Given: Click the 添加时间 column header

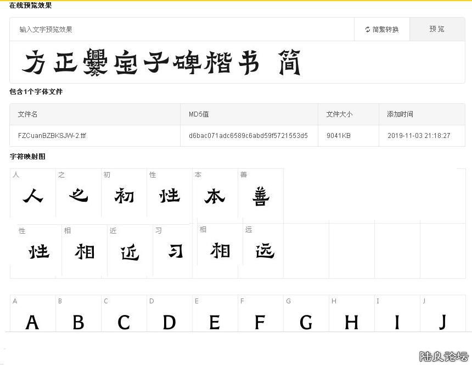Looking at the screenshot, I should (400, 114).
